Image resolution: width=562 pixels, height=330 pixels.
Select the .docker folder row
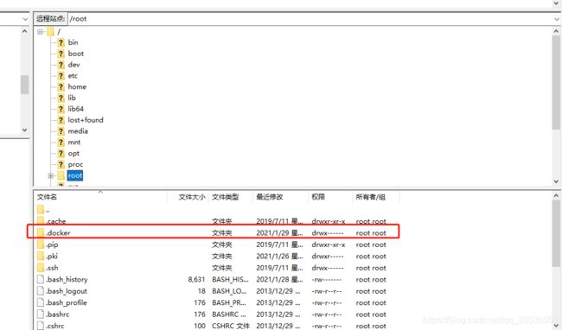[217, 233]
